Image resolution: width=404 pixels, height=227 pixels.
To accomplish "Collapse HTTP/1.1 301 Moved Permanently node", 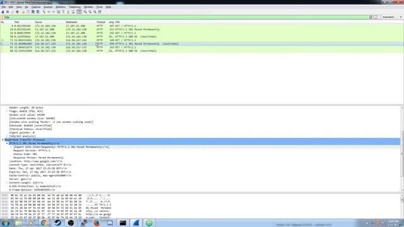I will [x=7, y=143].
